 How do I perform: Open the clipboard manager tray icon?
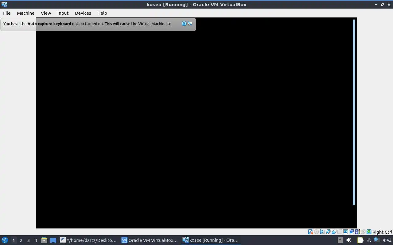pyautogui.click(x=360, y=240)
